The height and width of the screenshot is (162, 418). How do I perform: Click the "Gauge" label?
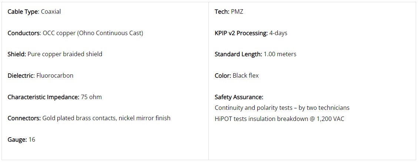[x=17, y=140]
